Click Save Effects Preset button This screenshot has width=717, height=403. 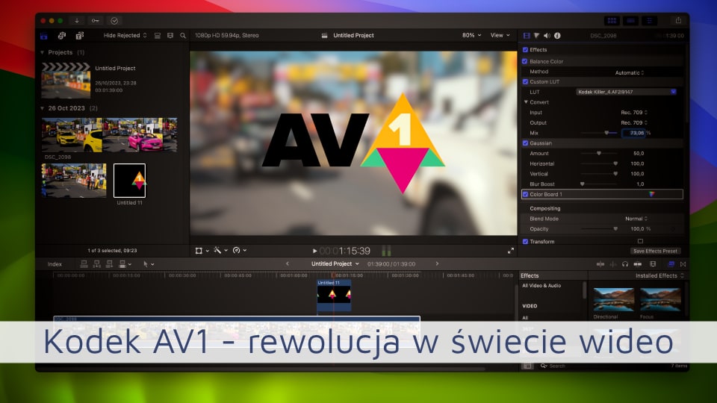(655, 251)
